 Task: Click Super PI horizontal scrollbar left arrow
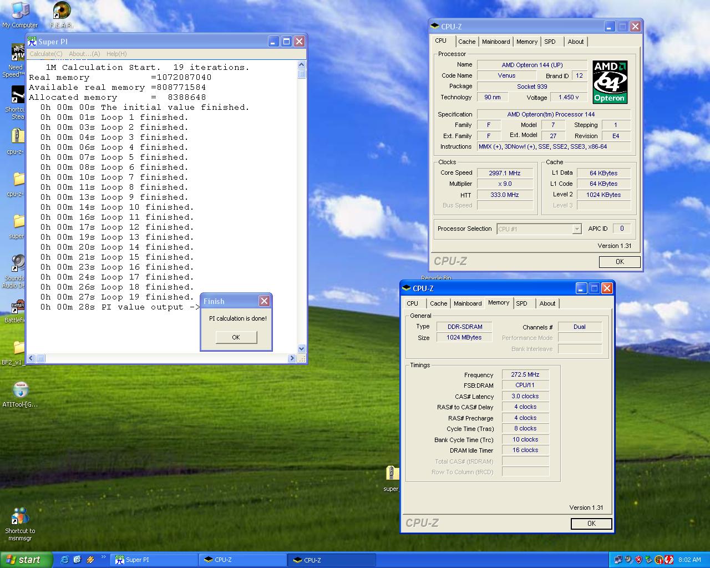point(31,358)
